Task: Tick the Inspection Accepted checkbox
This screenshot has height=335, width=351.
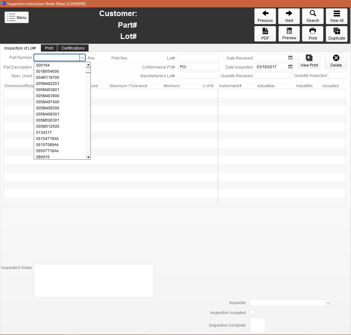Action: tap(252, 312)
